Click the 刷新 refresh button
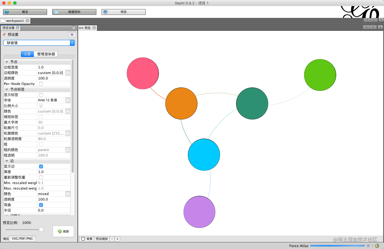384x249 pixels. 63,231
